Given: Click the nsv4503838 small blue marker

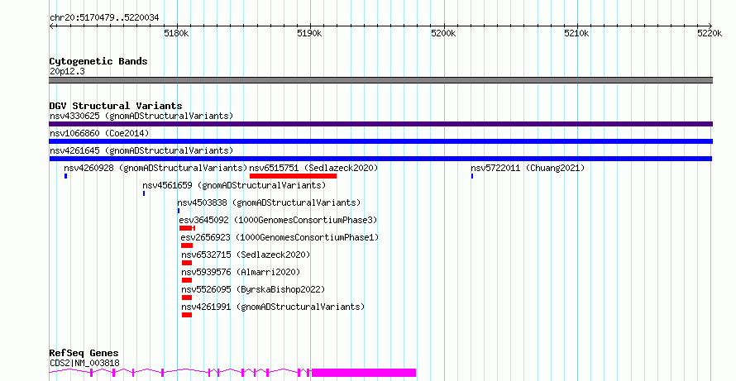Looking at the screenshot, I should (179, 211).
